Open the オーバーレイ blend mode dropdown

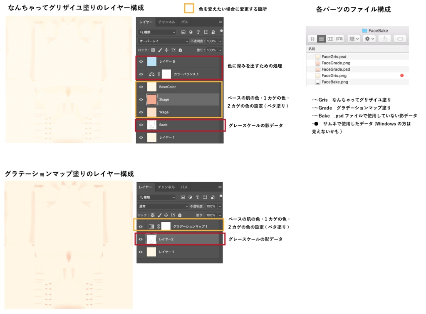pos(162,41)
